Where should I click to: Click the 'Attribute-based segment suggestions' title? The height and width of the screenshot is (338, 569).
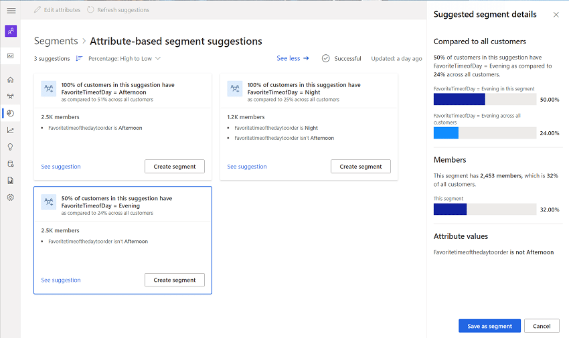point(176,41)
